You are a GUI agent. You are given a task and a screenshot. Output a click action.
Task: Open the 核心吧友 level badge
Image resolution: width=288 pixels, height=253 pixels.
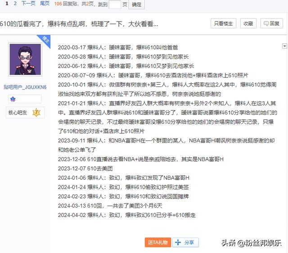(x=25, y=113)
